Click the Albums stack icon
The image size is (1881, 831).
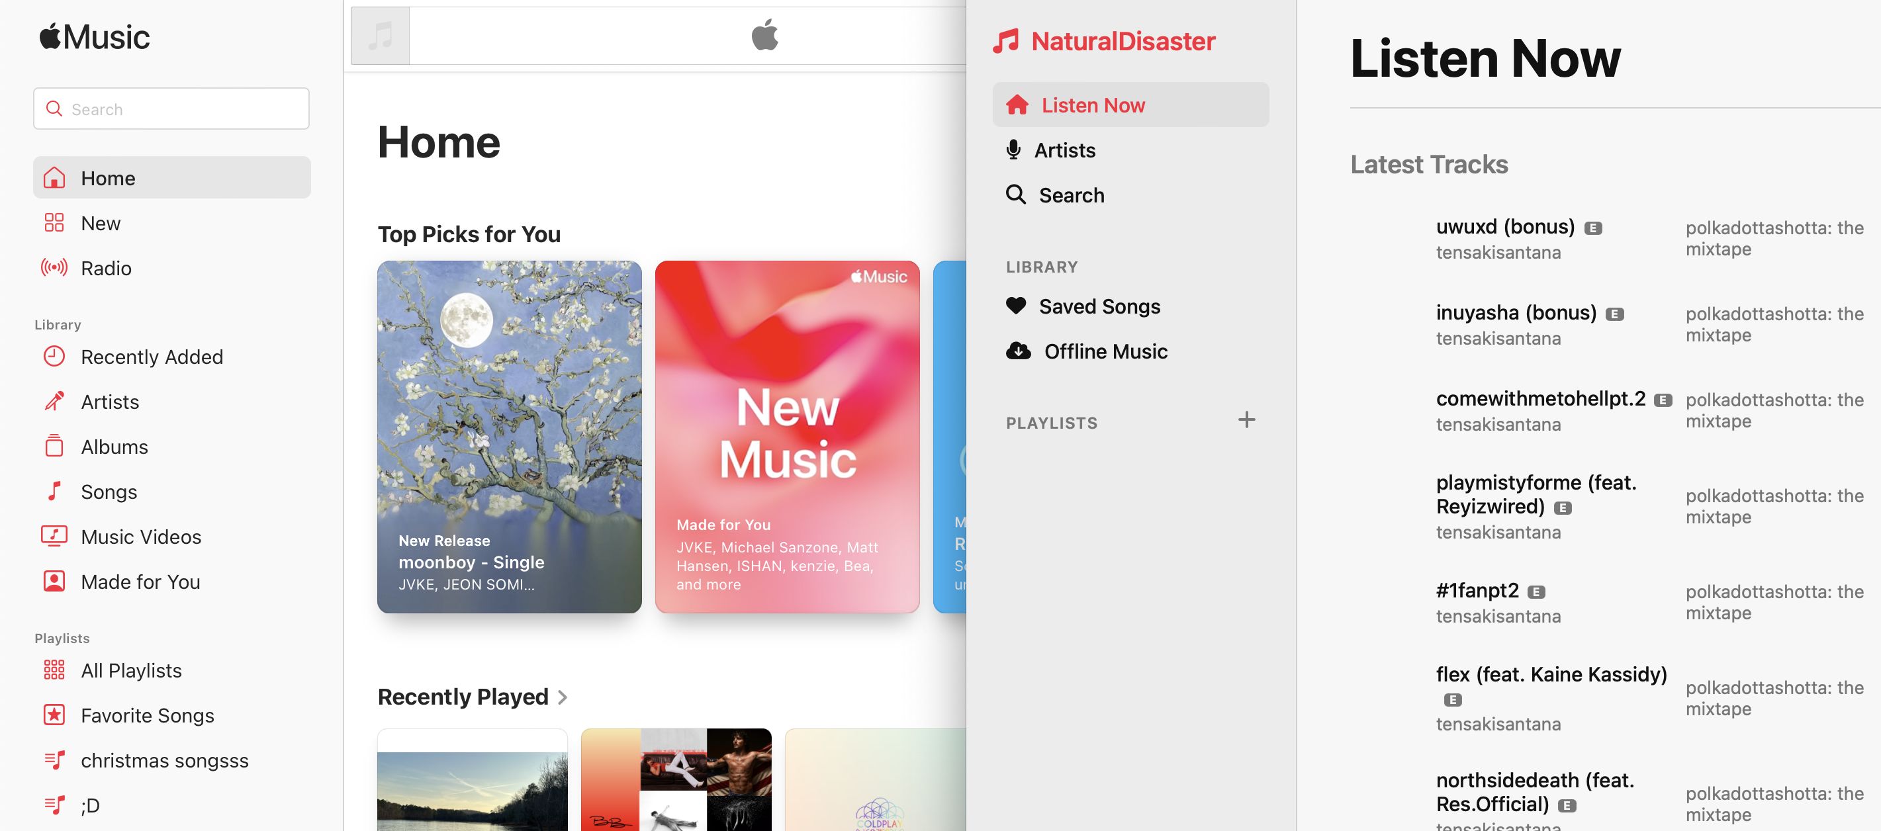54,445
